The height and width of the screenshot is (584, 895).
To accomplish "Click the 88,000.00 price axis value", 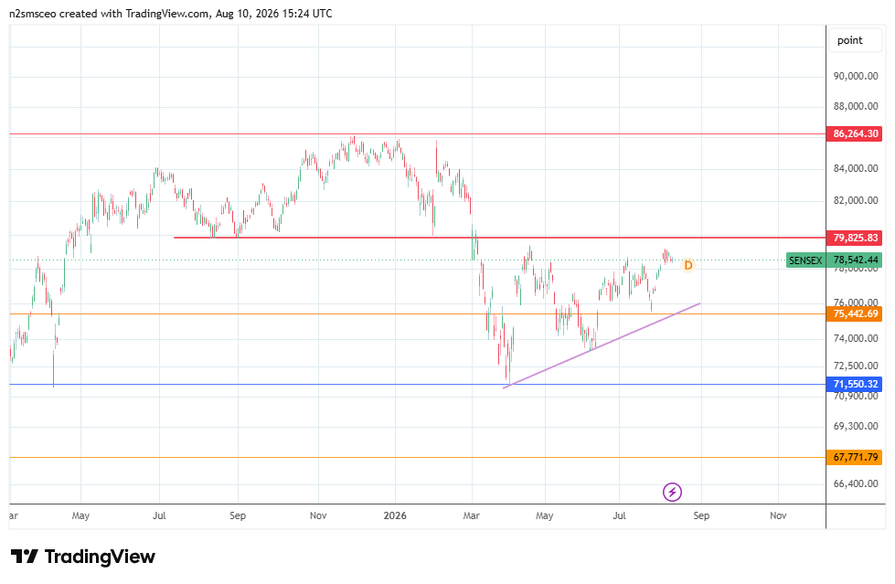I will 856,106.
